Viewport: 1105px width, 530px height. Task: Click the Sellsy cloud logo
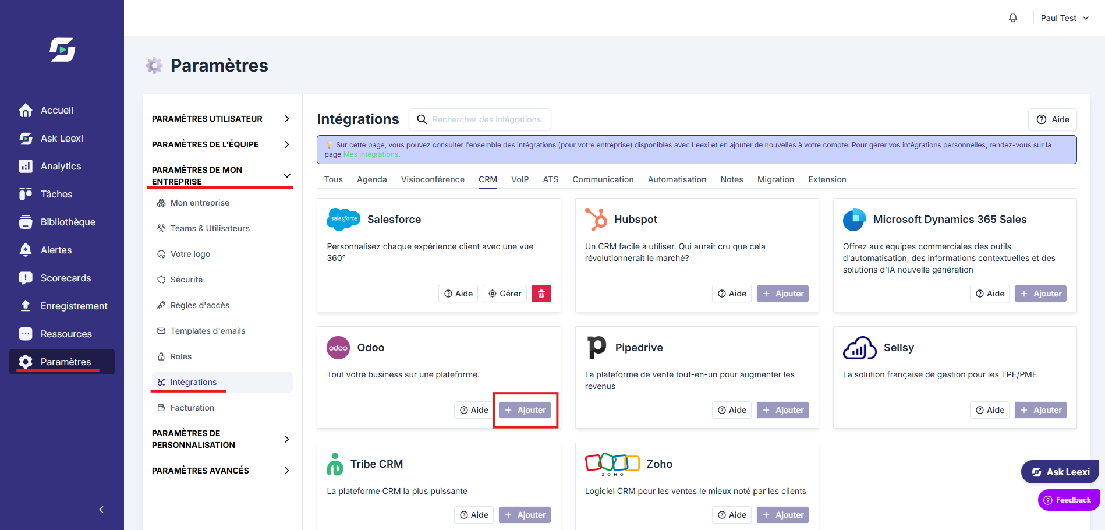[860, 348]
